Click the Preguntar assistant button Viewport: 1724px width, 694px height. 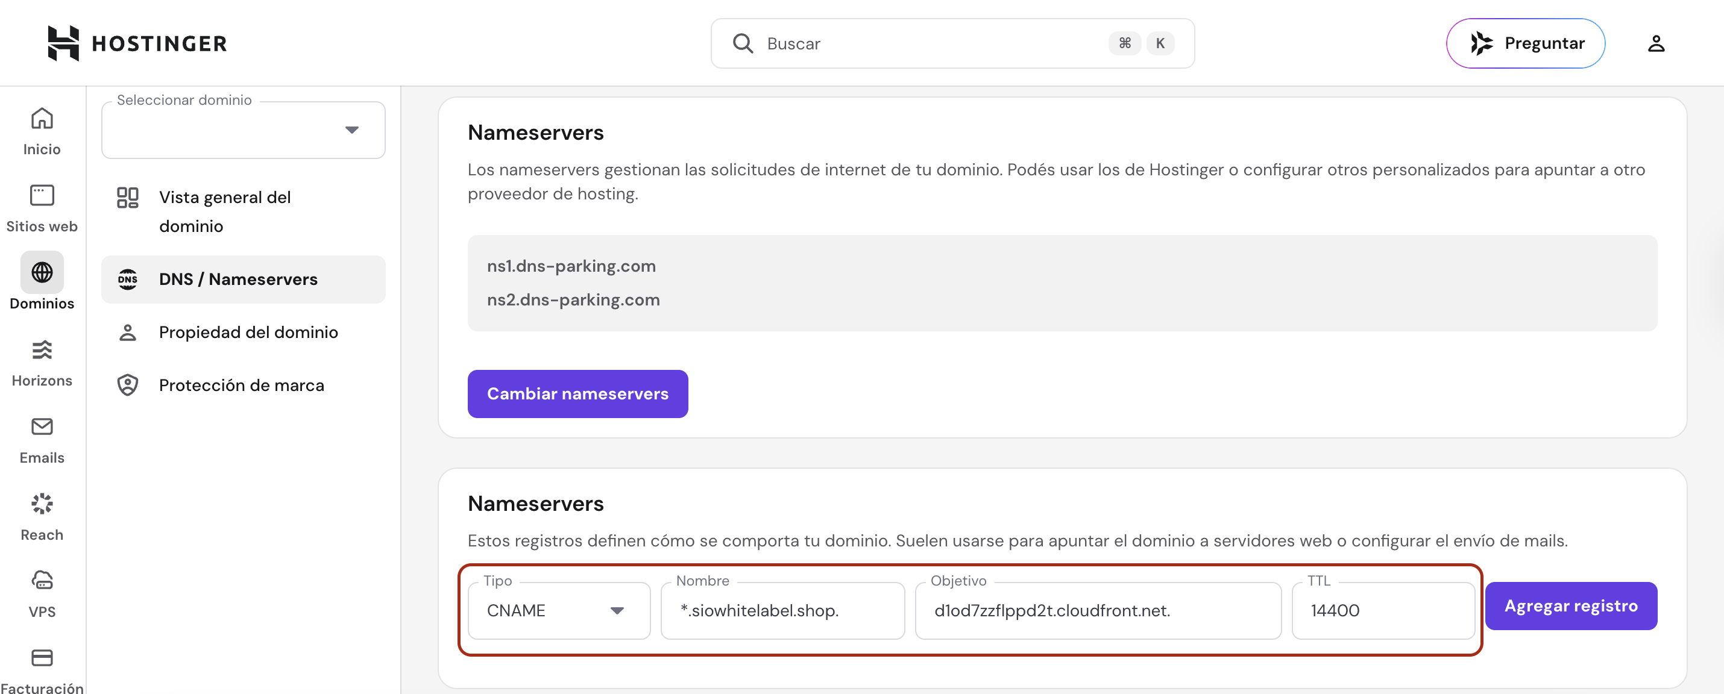pyautogui.click(x=1525, y=43)
